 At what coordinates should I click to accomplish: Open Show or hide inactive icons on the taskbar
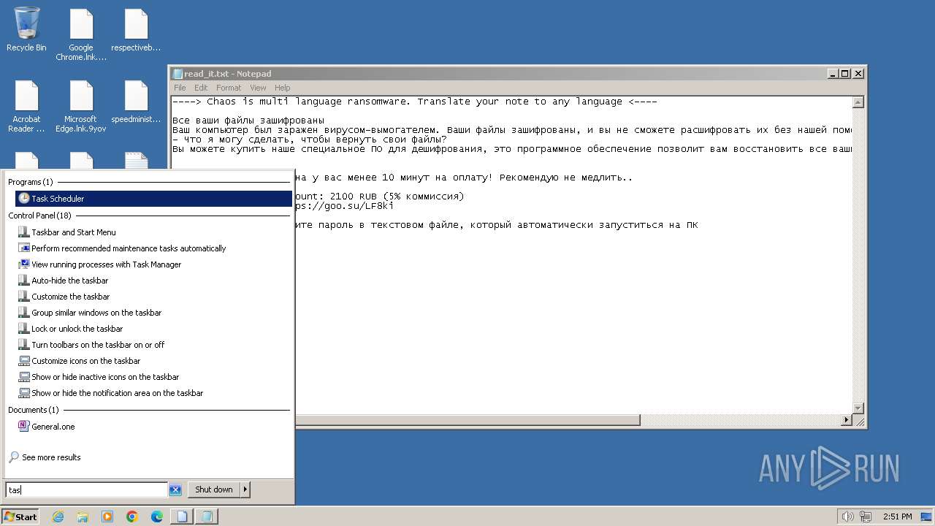[x=105, y=377]
